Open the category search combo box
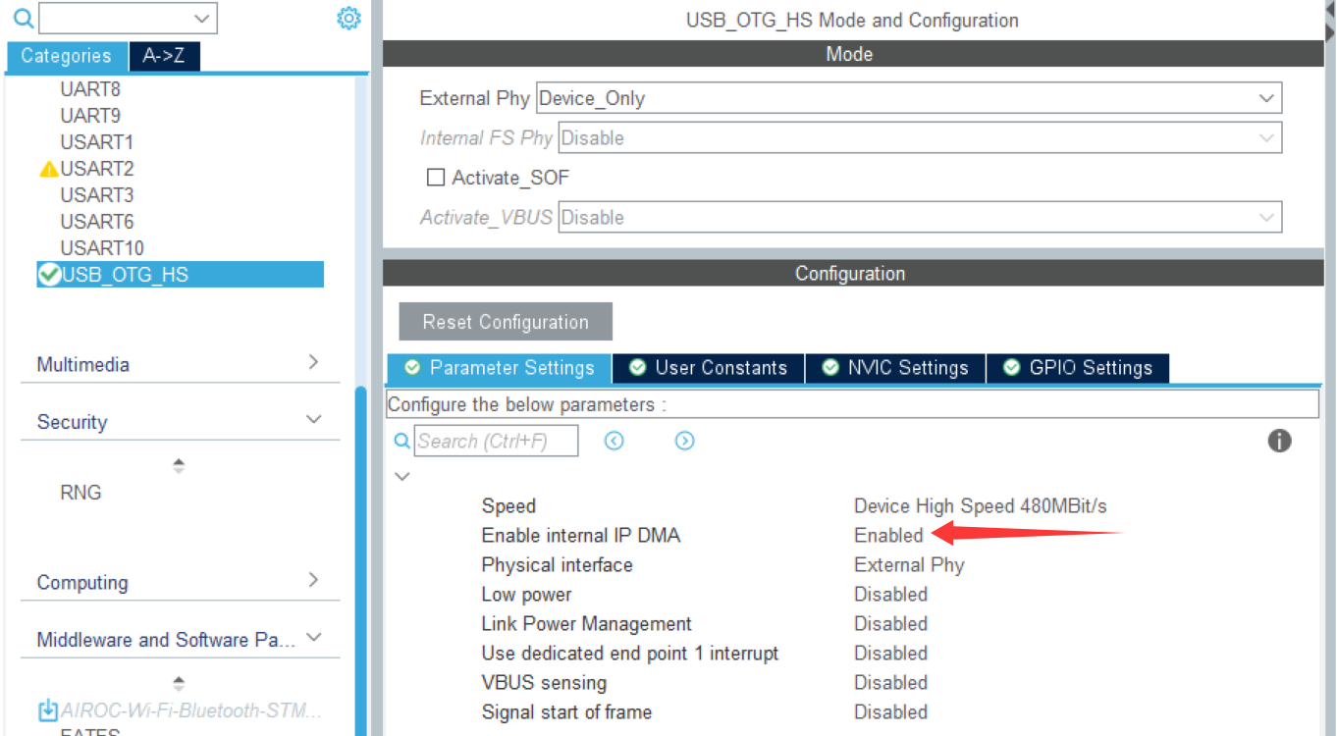 coord(128,19)
